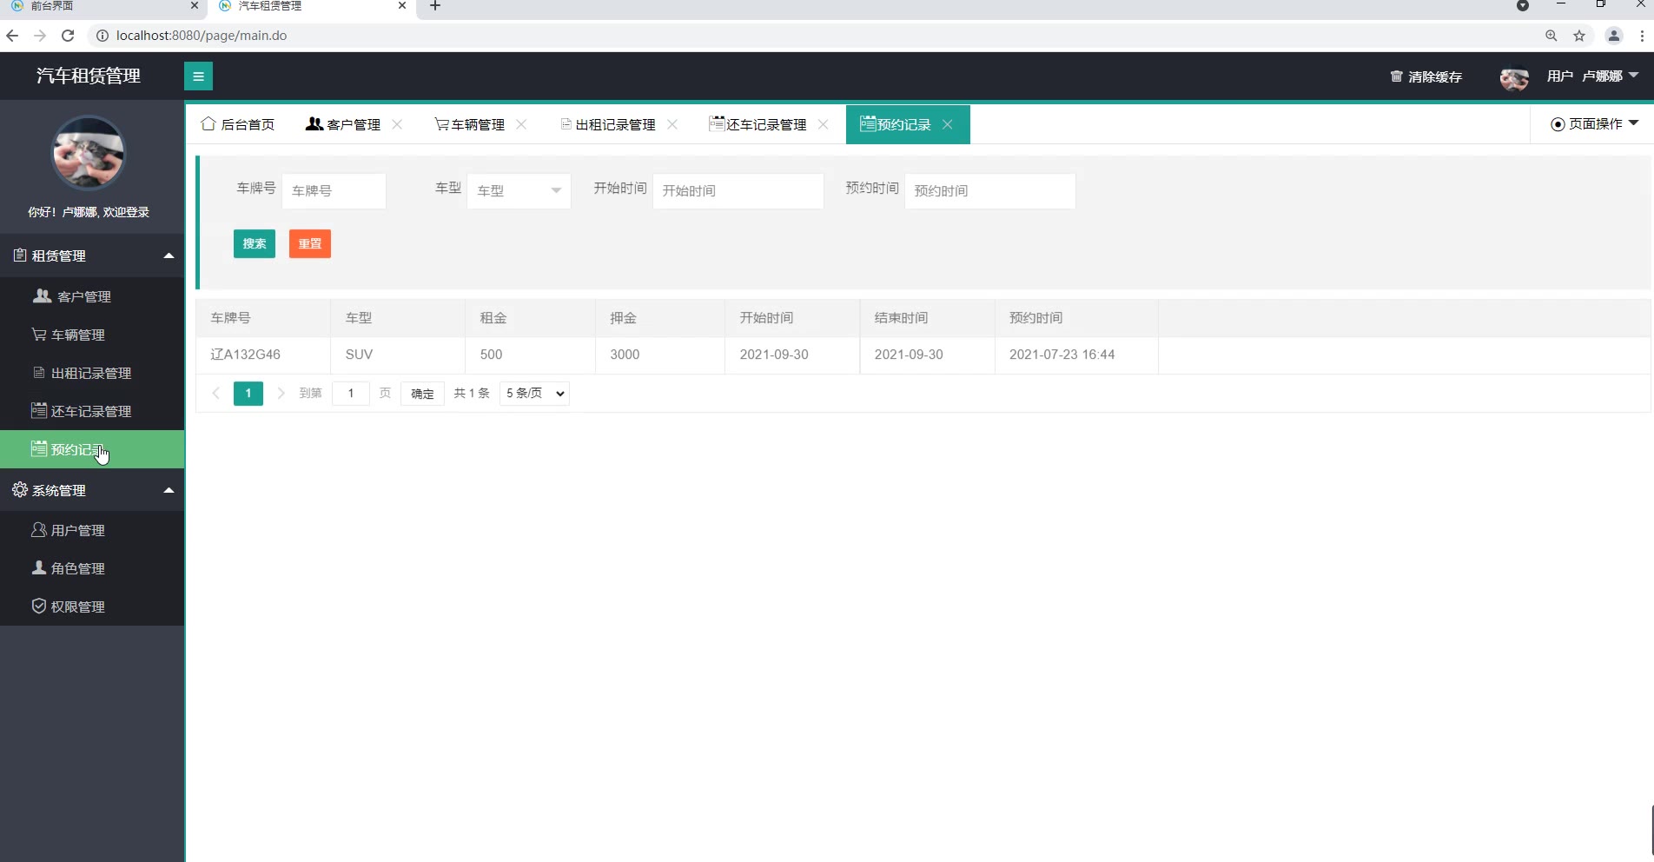Screen dimensions: 1654x862
Task: Open 预约记录 in the sidebar
Action: tap(92, 449)
